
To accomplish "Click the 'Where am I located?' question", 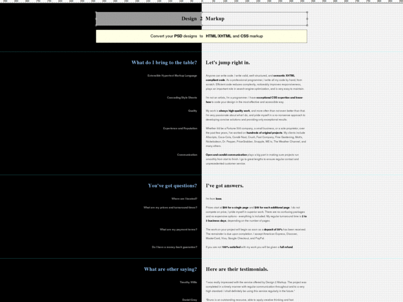I will tap(184, 199).
